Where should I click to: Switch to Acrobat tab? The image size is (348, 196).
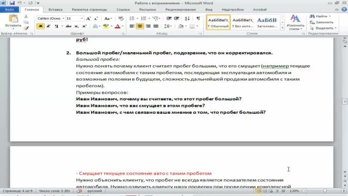pyautogui.click(x=260, y=10)
